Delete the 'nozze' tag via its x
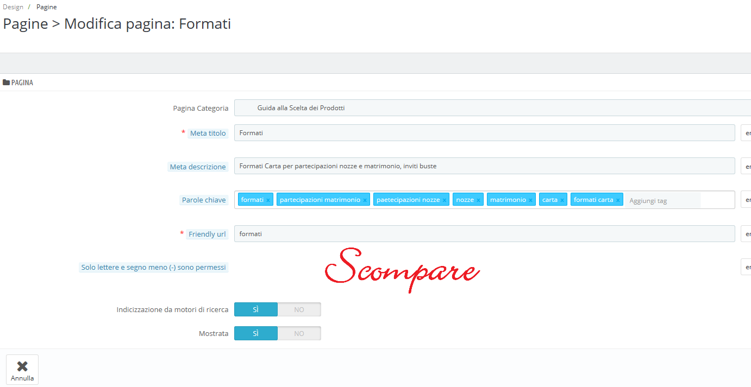751x387 pixels. (x=479, y=200)
